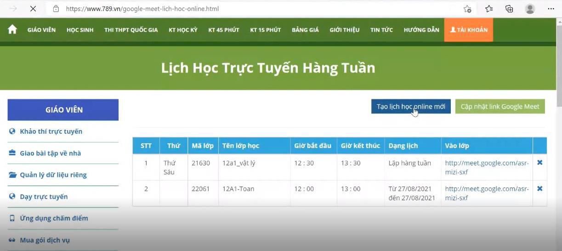Add this page to favorites star icon
Screen dimensions: 562x251
pos(467,9)
